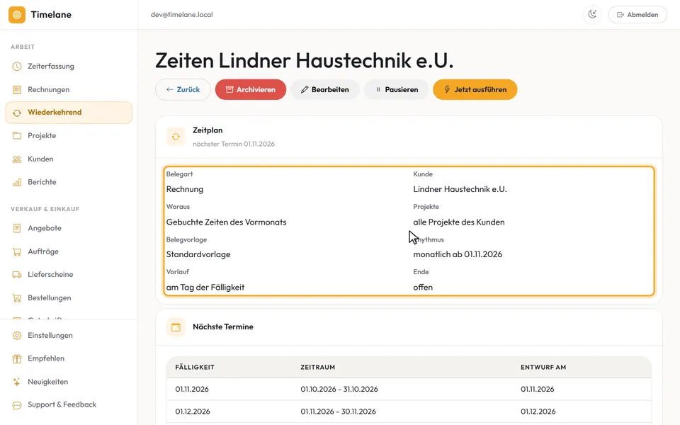
Task: Click the Zeitplan card heading
Action: tap(208, 130)
